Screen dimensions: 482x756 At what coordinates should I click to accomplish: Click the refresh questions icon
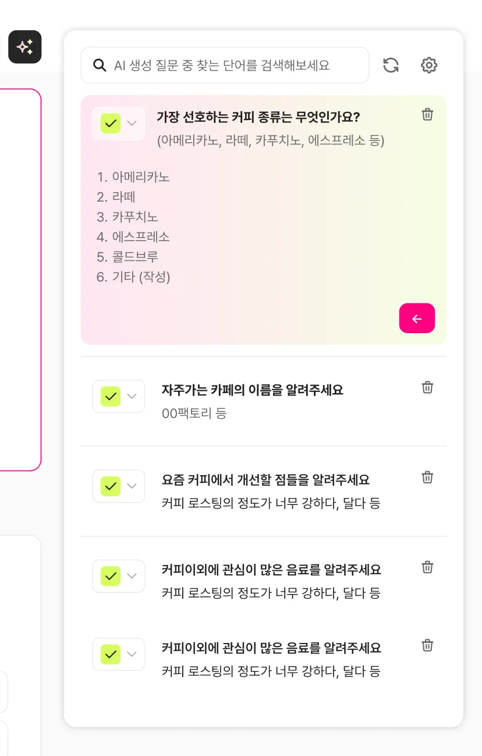(391, 65)
